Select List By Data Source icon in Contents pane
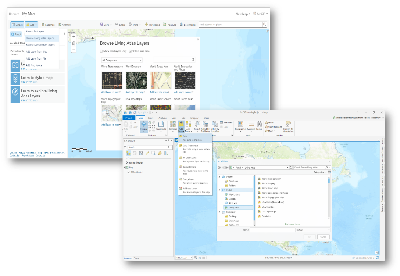Viewport: 400px width, 276px height. point(135,153)
